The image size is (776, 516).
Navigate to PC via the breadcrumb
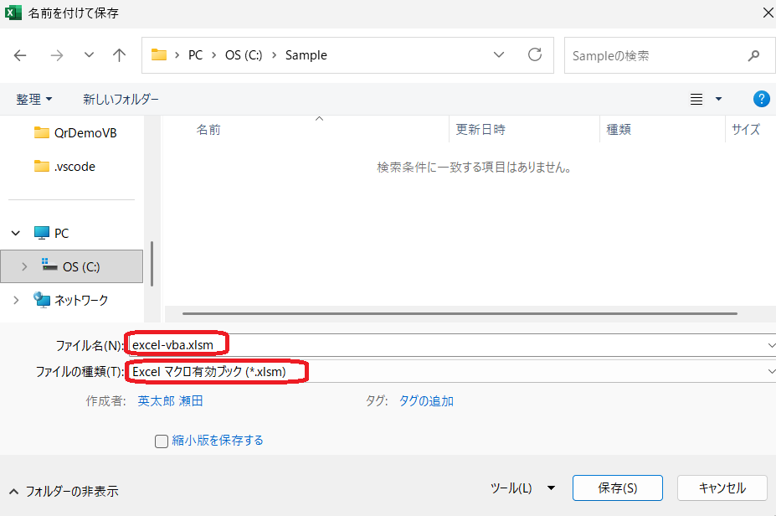click(x=195, y=54)
